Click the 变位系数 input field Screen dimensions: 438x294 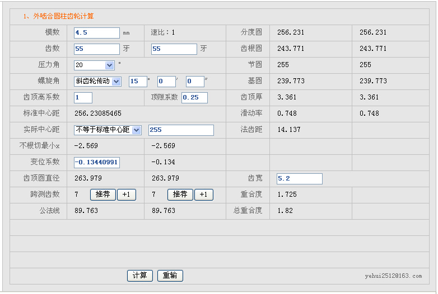(97, 163)
